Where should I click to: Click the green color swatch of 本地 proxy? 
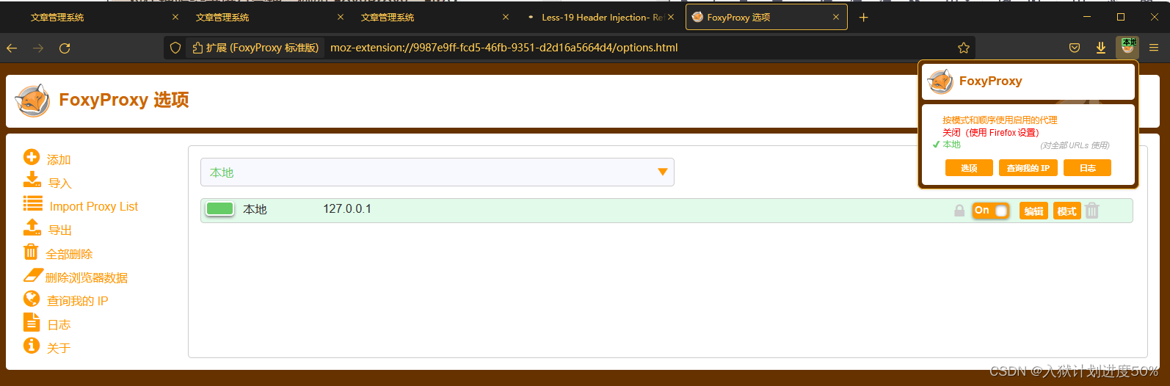coord(220,209)
